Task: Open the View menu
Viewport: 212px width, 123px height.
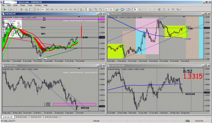Action: 9,5
